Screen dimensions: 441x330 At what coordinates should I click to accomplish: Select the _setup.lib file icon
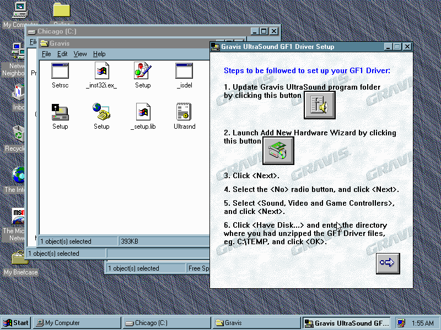(143, 113)
